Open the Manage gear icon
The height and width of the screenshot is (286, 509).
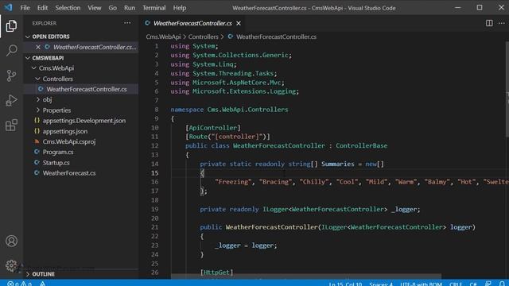coord(11,265)
